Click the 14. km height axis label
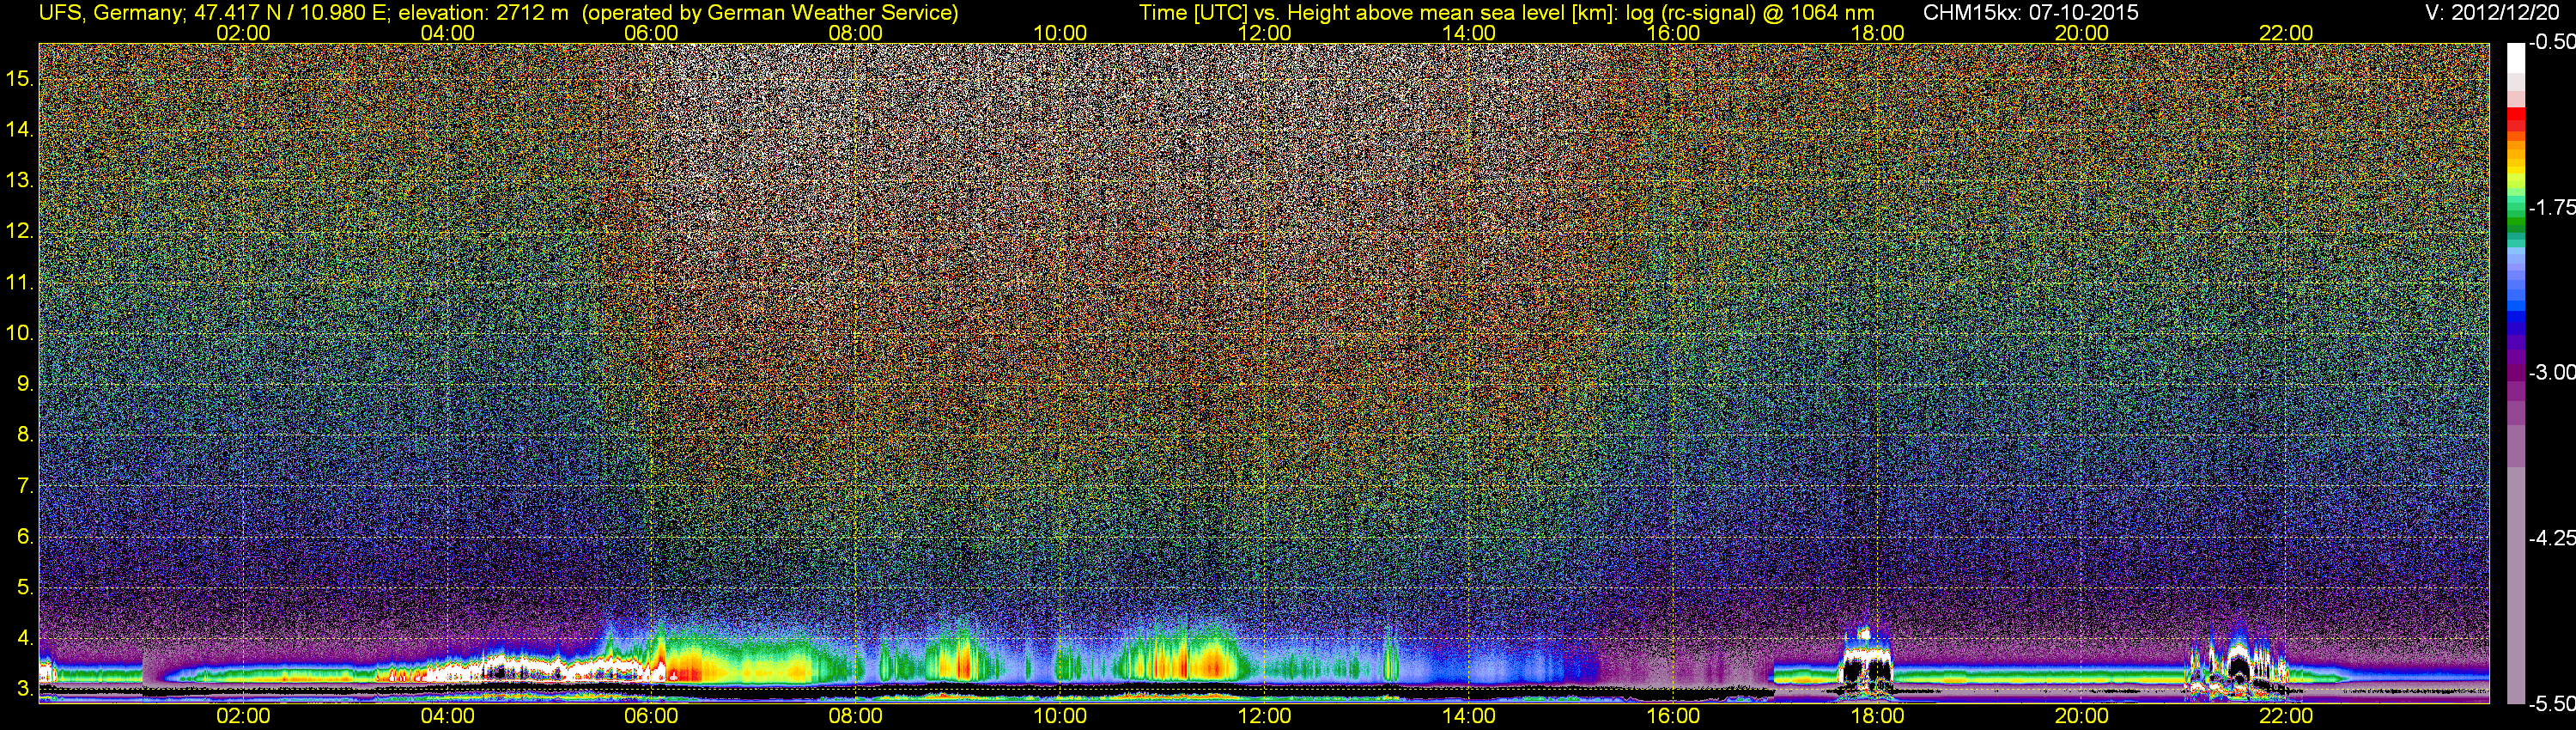Image resolution: width=2576 pixels, height=730 pixels. pos(20,129)
